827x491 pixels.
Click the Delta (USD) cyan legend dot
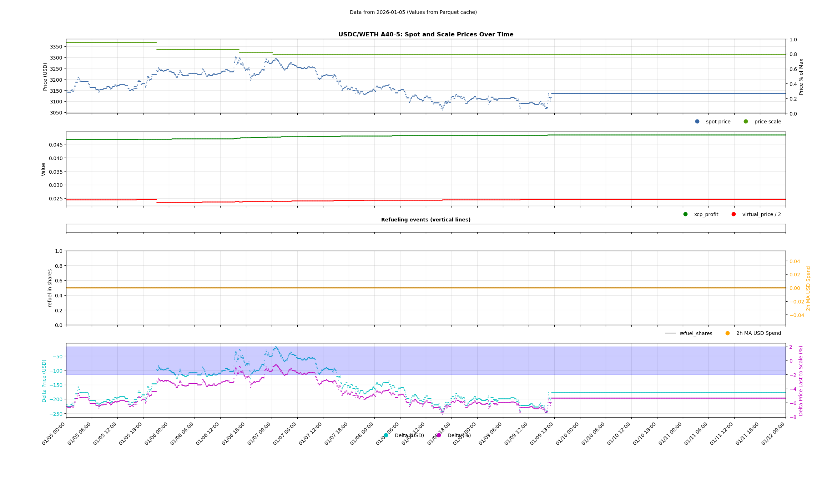(x=386, y=435)
